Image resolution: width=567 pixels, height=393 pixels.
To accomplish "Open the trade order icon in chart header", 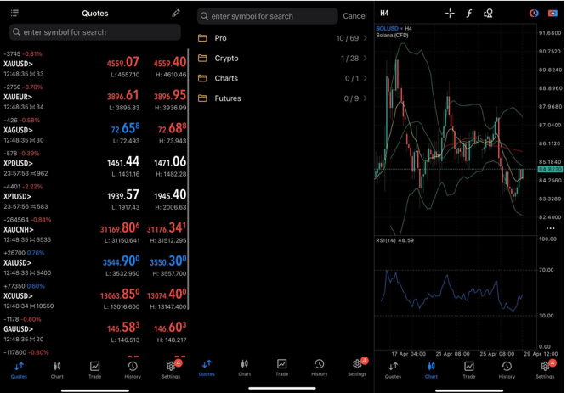I will (553, 14).
